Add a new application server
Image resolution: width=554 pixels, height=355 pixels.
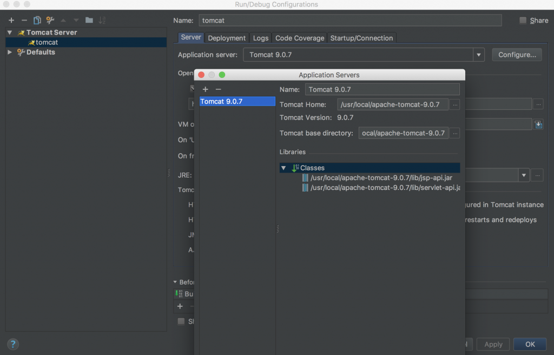[205, 89]
